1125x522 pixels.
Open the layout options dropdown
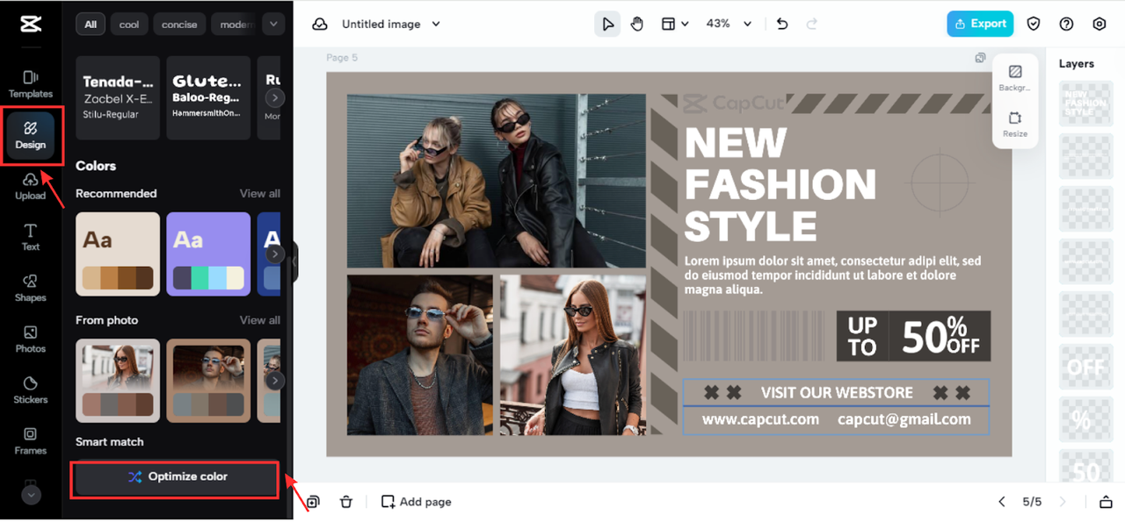click(675, 24)
